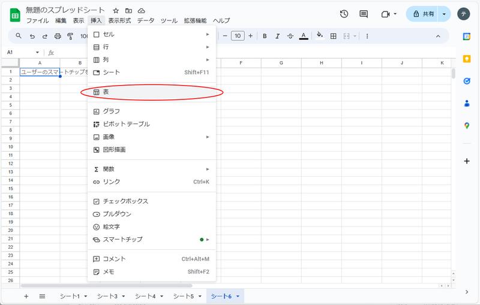The height and width of the screenshot is (305, 480).
Task: Open Google Maps in the side panel
Action: point(467,125)
